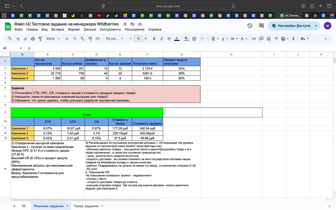Viewport: 336px width, 210px height.
Task: Open the all sheets list
Action: point(24,206)
